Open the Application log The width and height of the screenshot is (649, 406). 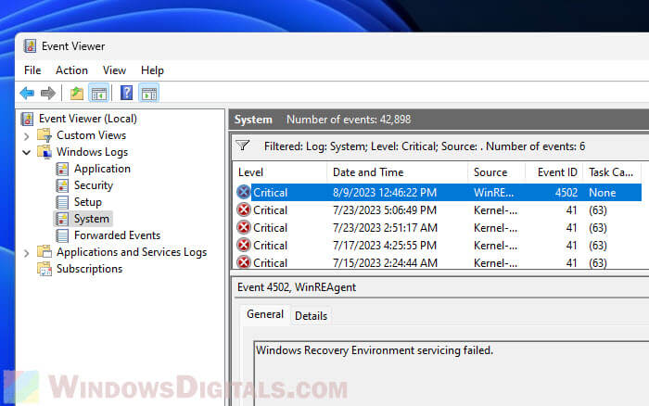pos(102,169)
